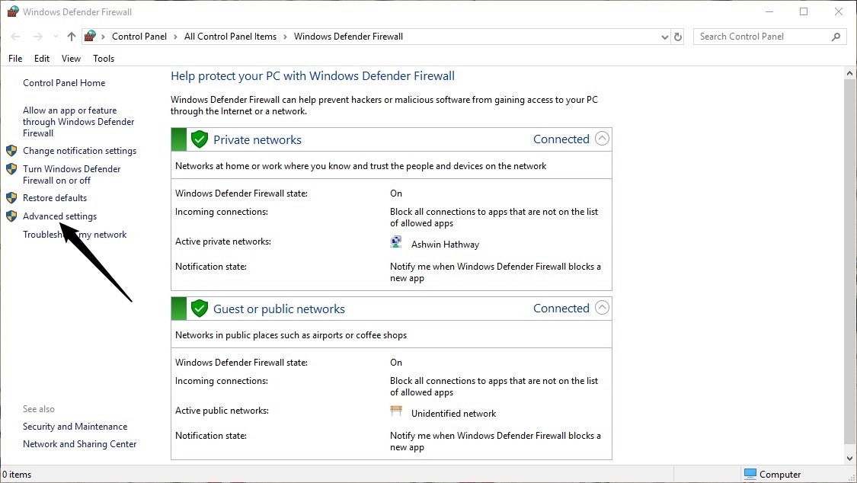857x483 pixels.
Task: Click shield icon beside Advanced settings
Action: pos(11,216)
